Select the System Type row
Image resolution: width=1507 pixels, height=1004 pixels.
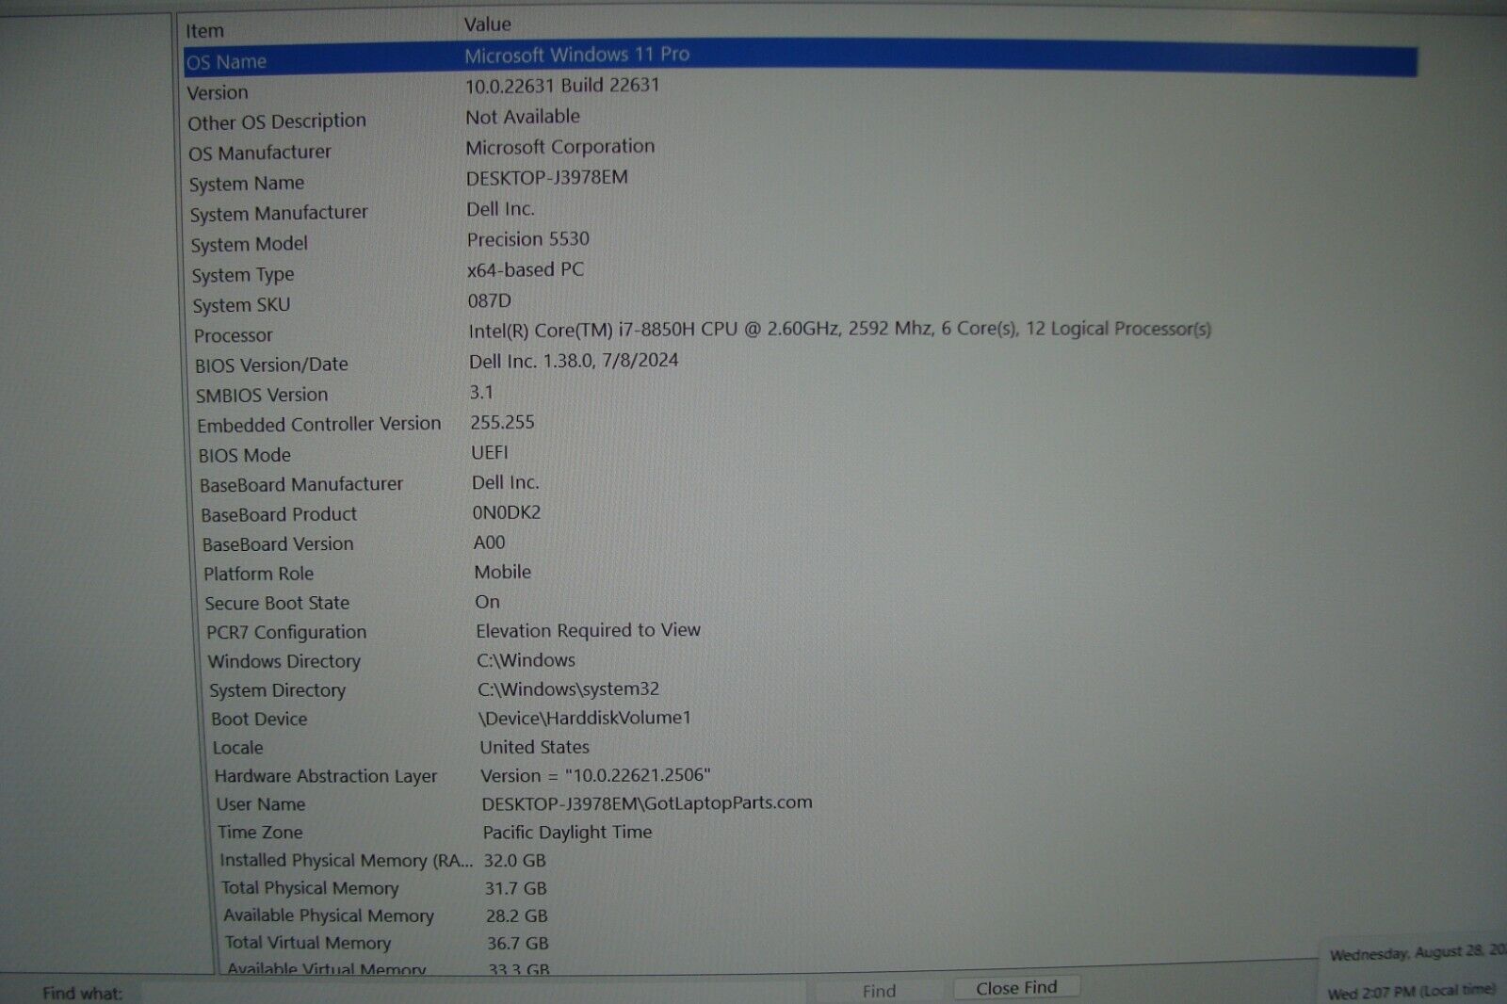[242, 275]
